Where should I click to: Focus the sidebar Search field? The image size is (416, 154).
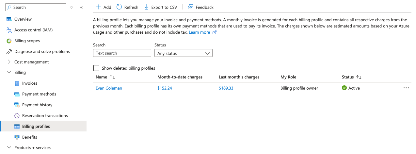click(35, 7)
